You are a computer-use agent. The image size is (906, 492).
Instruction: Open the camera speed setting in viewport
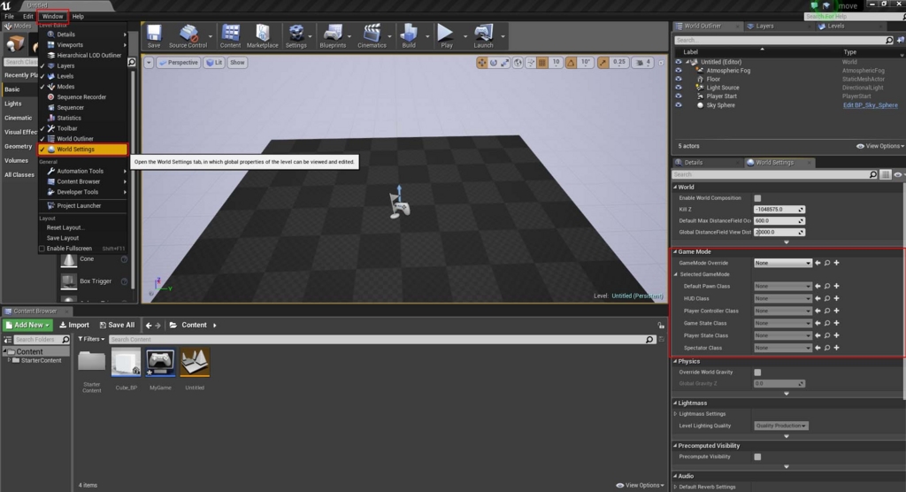[642, 63]
